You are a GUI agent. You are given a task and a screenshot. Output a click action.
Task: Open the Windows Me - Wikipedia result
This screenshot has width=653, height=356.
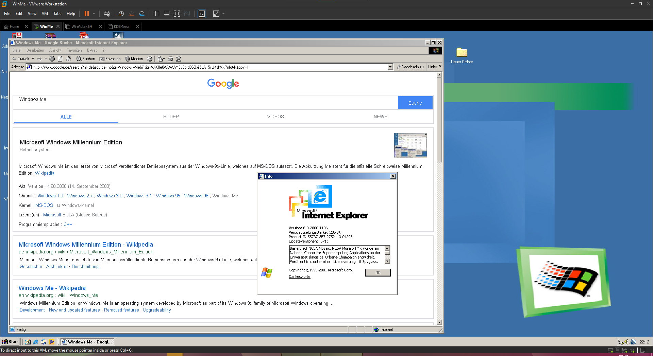52,288
